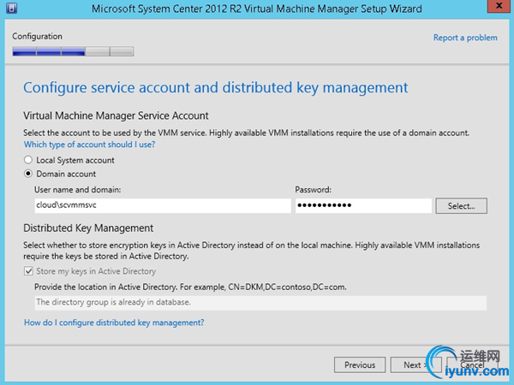Image resolution: width=514 pixels, height=385 pixels.
Task: Toggle Store my keys in Active Directory
Action: 28,271
